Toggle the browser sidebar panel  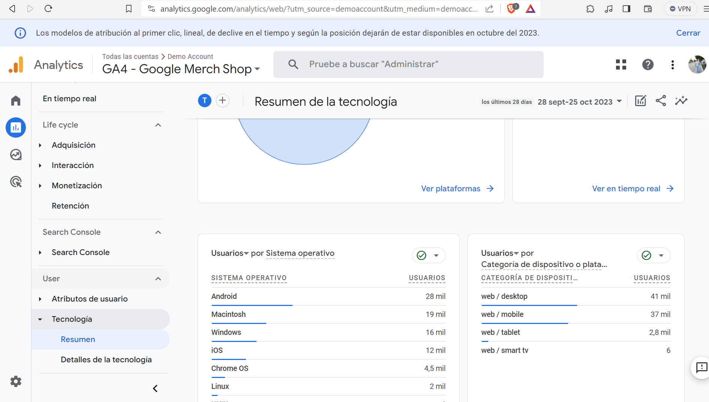coord(627,9)
